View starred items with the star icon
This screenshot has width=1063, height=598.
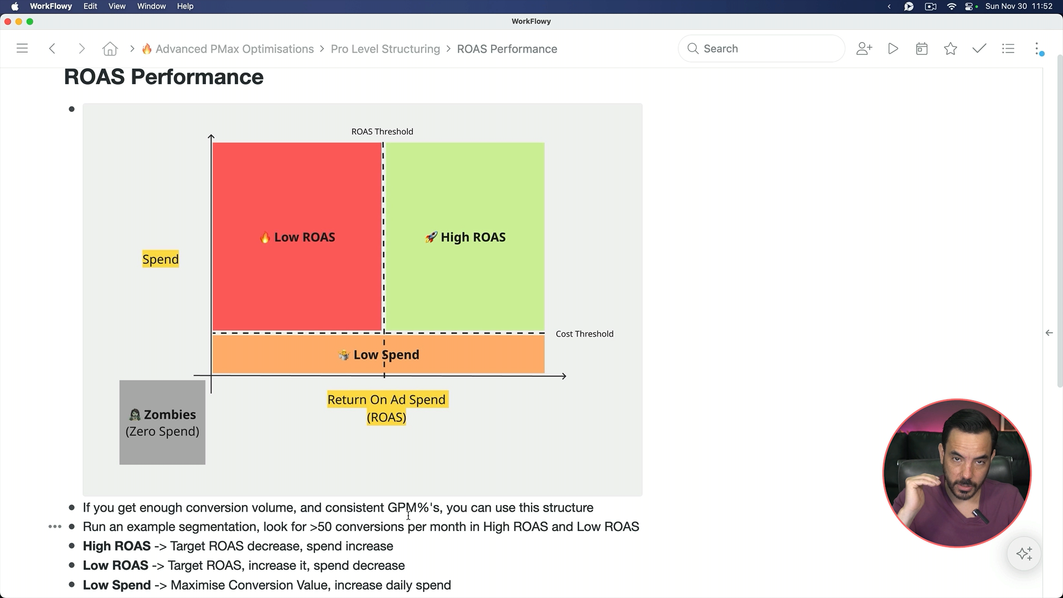[950, 48]
